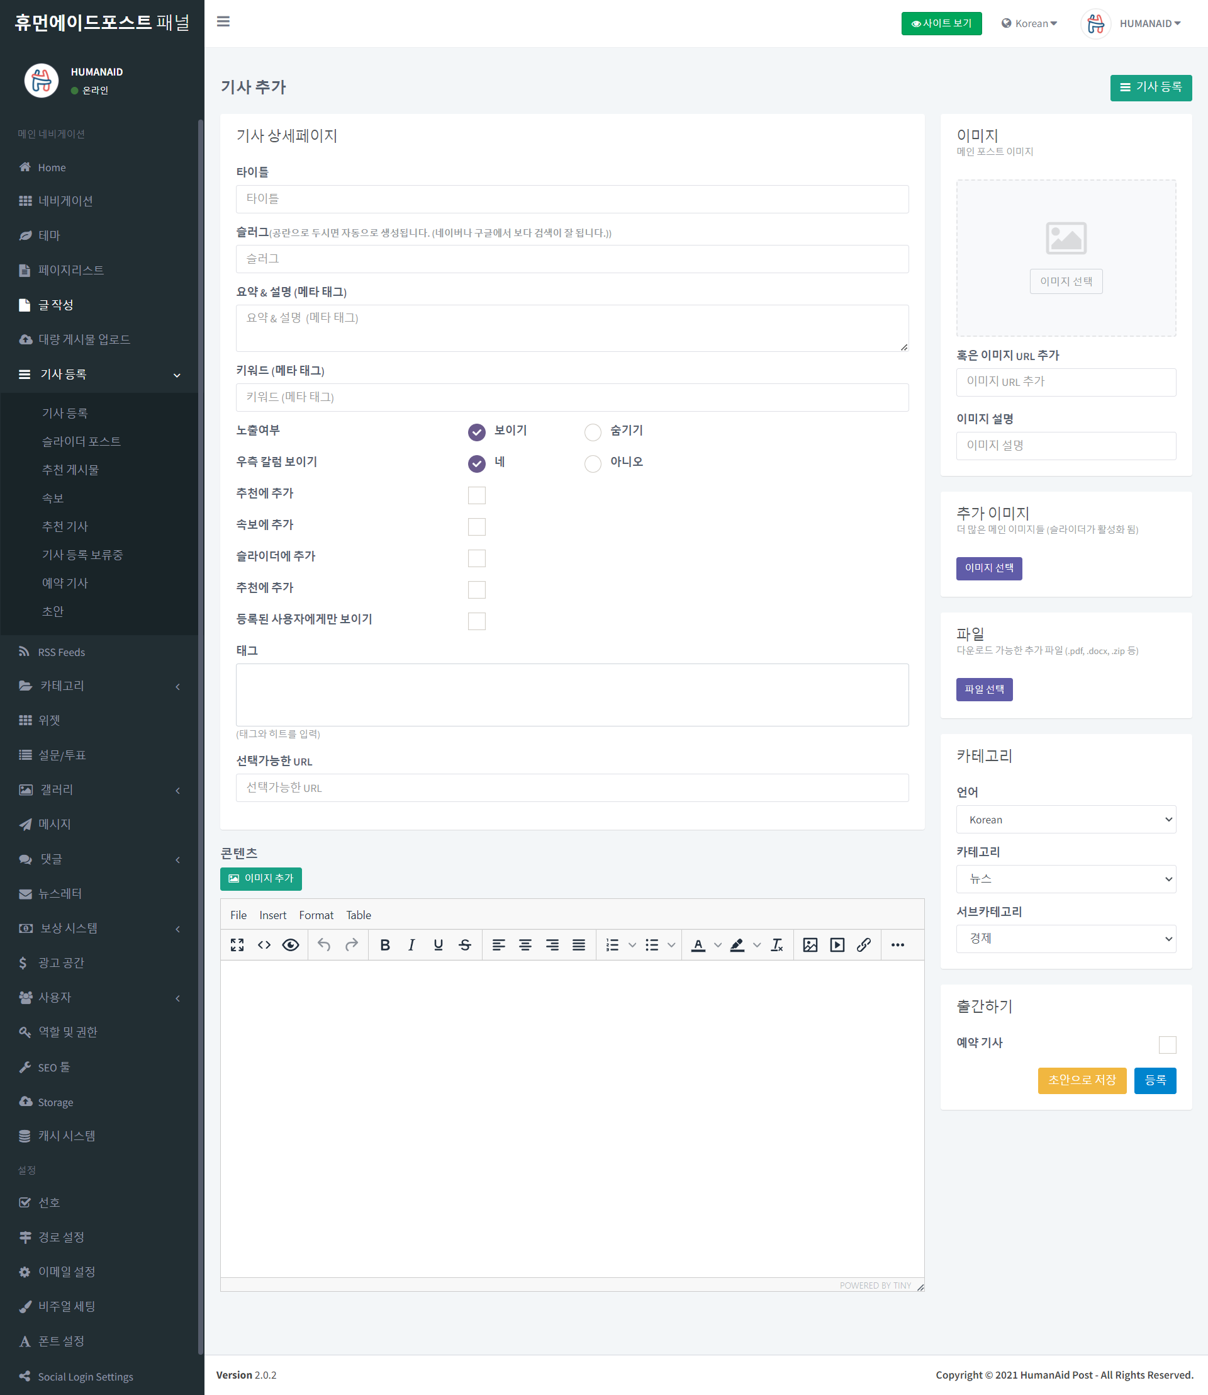Click 파일 선택 button
Screen dimensions: 1208x1395
pos(984,689)
